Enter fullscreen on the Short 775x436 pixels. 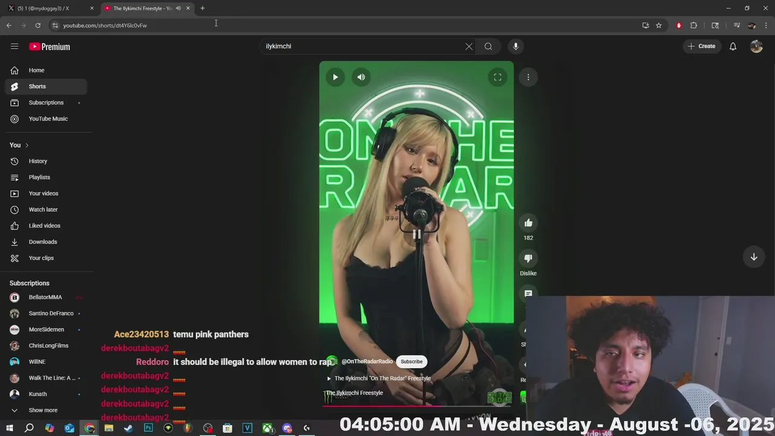(x=498, y=77)
